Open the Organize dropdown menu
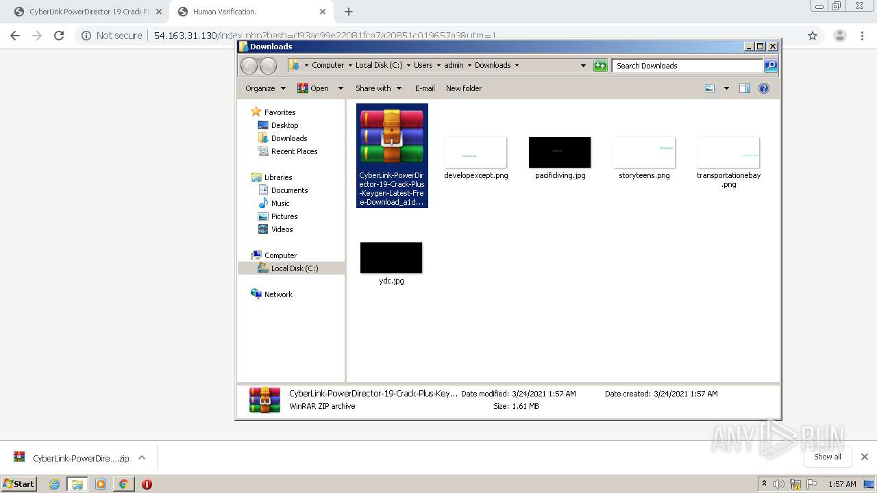The height and width of the screenshot is (493, 877). [265, 88]
